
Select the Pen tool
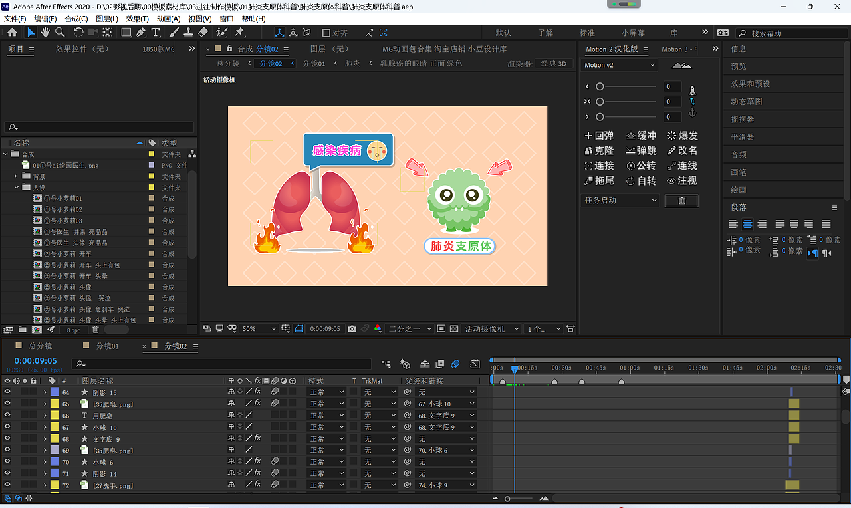(x=141, y=32)
